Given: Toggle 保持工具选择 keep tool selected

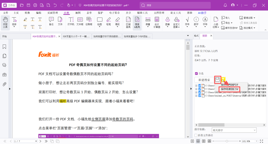Looking at the screenshot, I should click(x=249, y=23).
